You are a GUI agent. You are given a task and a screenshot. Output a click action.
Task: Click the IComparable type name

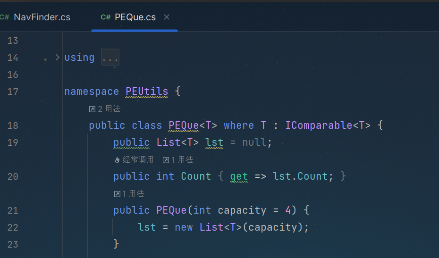point(319,125)
